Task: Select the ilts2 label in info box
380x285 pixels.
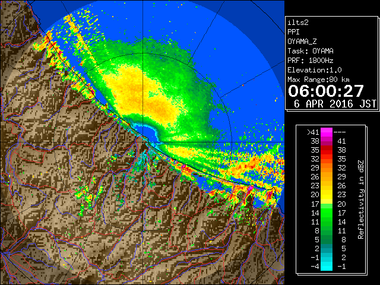Action: (298, 23)
